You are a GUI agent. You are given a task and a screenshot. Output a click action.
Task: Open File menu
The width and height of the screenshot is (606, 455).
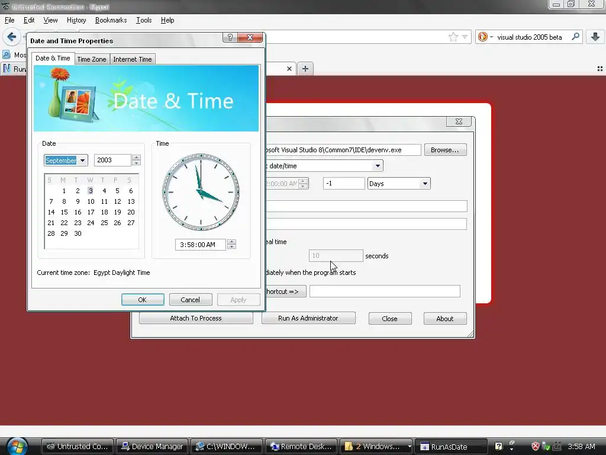coord(9,20)
